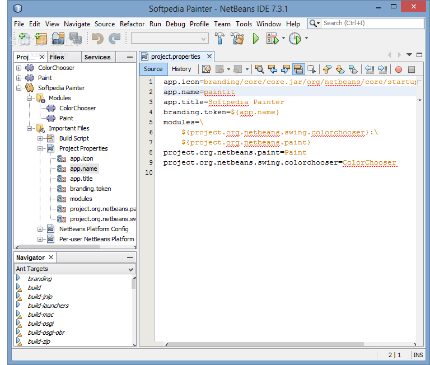Collapse the Important Files node
Viewport: 430px width, 365px height.
(29, 128)
